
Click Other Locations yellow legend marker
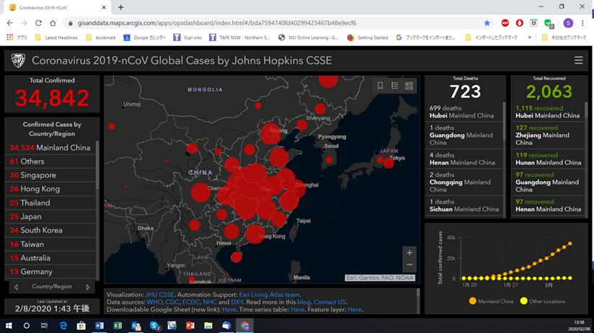click(x=523, y=301)
